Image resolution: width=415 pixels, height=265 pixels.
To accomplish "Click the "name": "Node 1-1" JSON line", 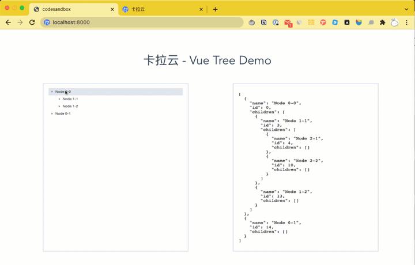I will click(x=286, y=120).
